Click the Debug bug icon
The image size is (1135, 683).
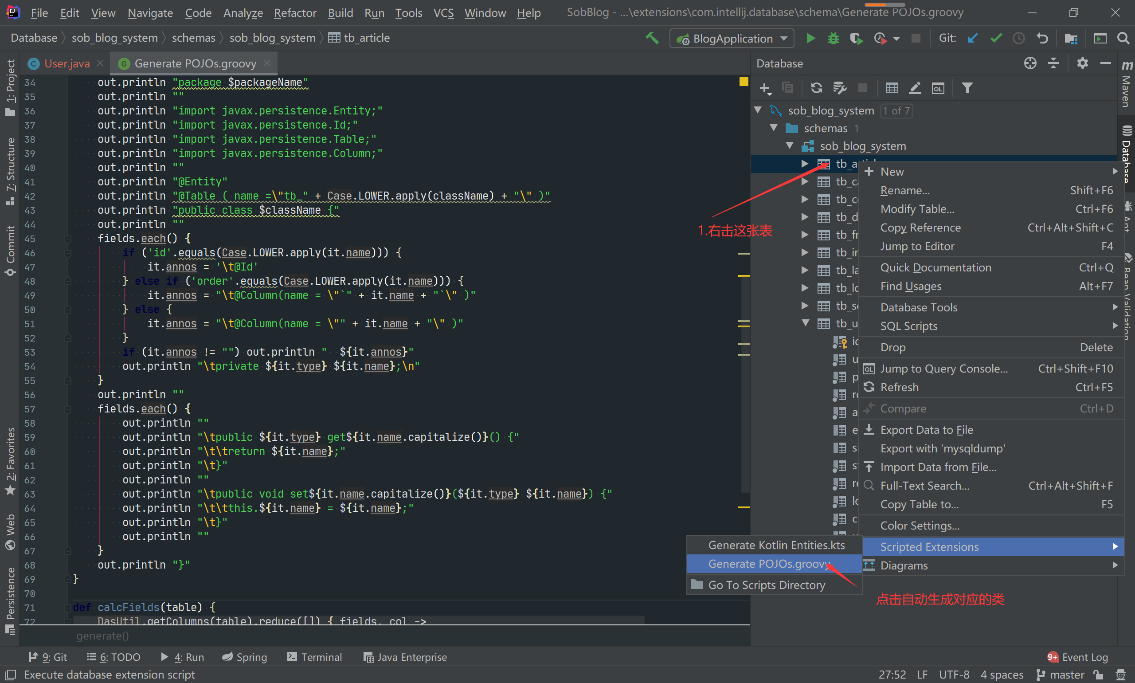[x=833, y=38]
